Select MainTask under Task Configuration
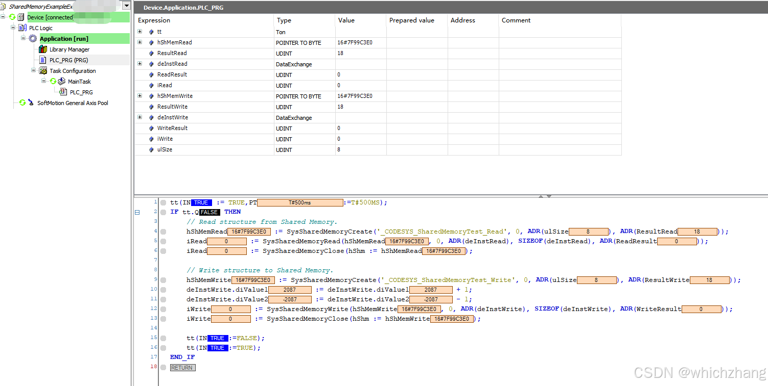The image size is (768, 386). coord(79,81)
